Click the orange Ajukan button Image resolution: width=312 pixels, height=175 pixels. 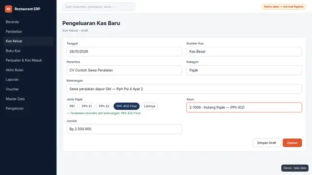click(292, 143)
